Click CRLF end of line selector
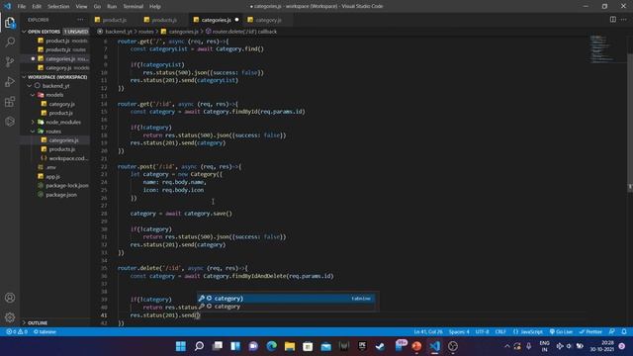 (x=500, y=332)
